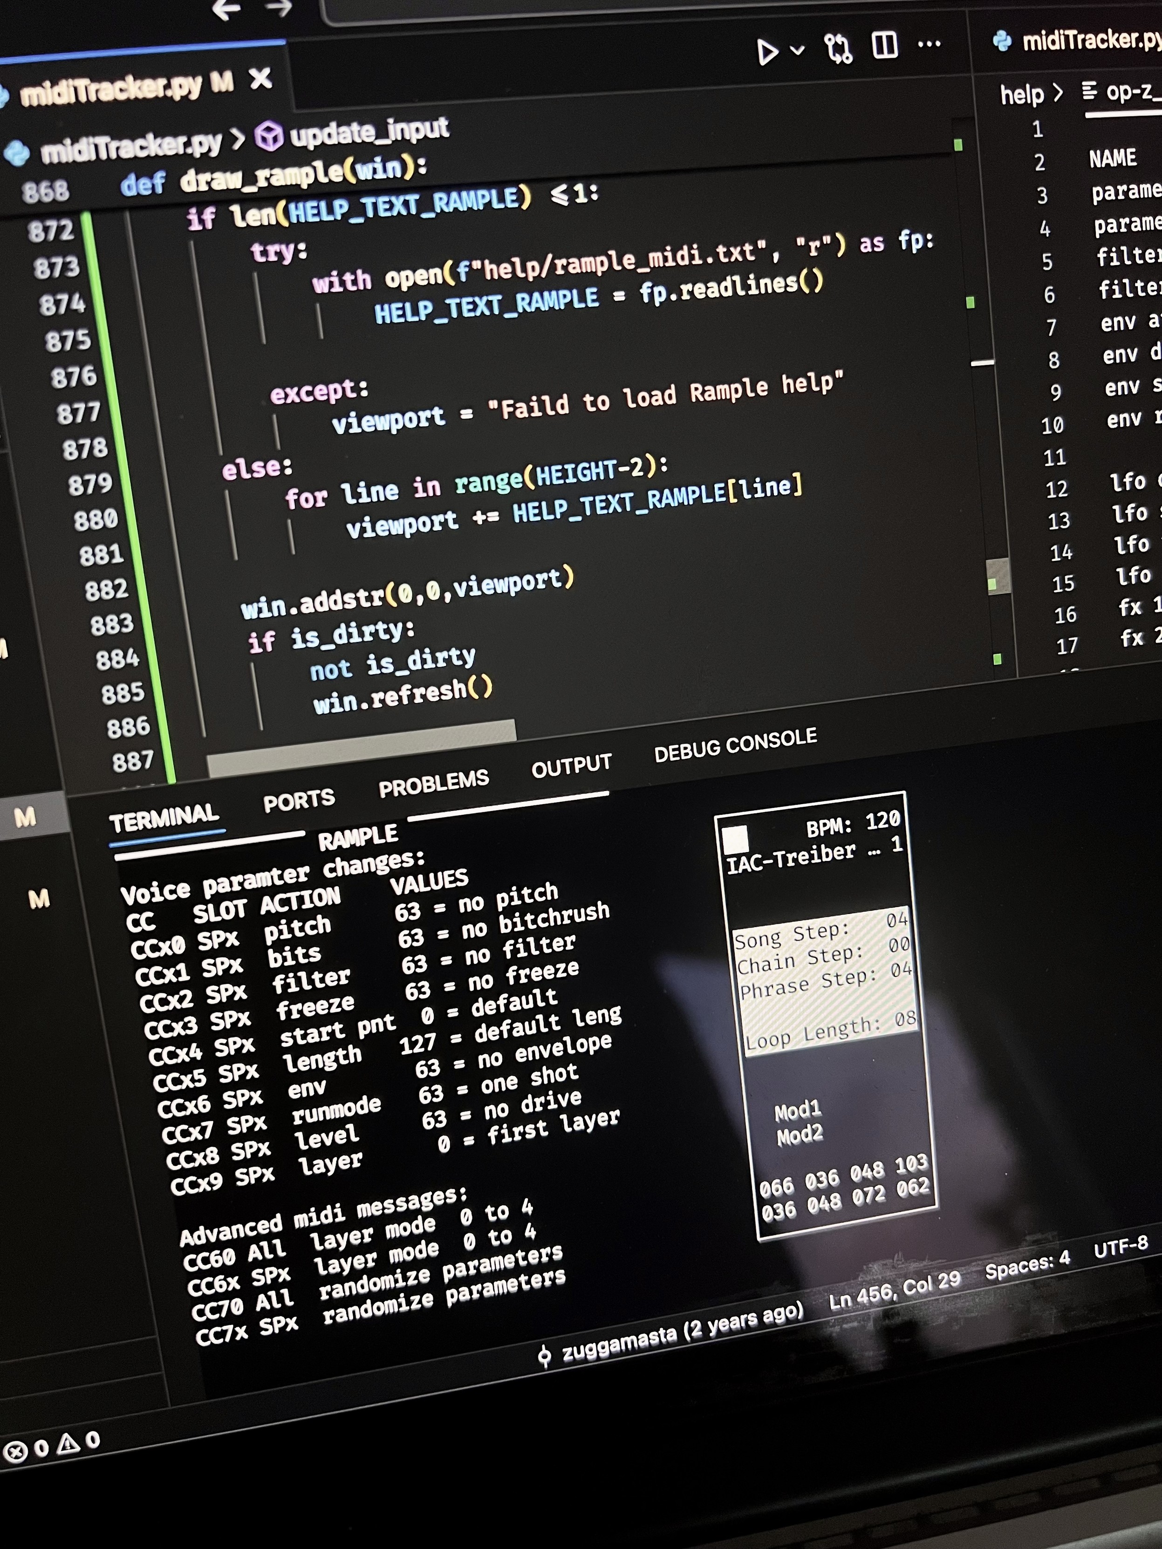Switch to the OUTPUT panel tab

click(x=572, y=765)
